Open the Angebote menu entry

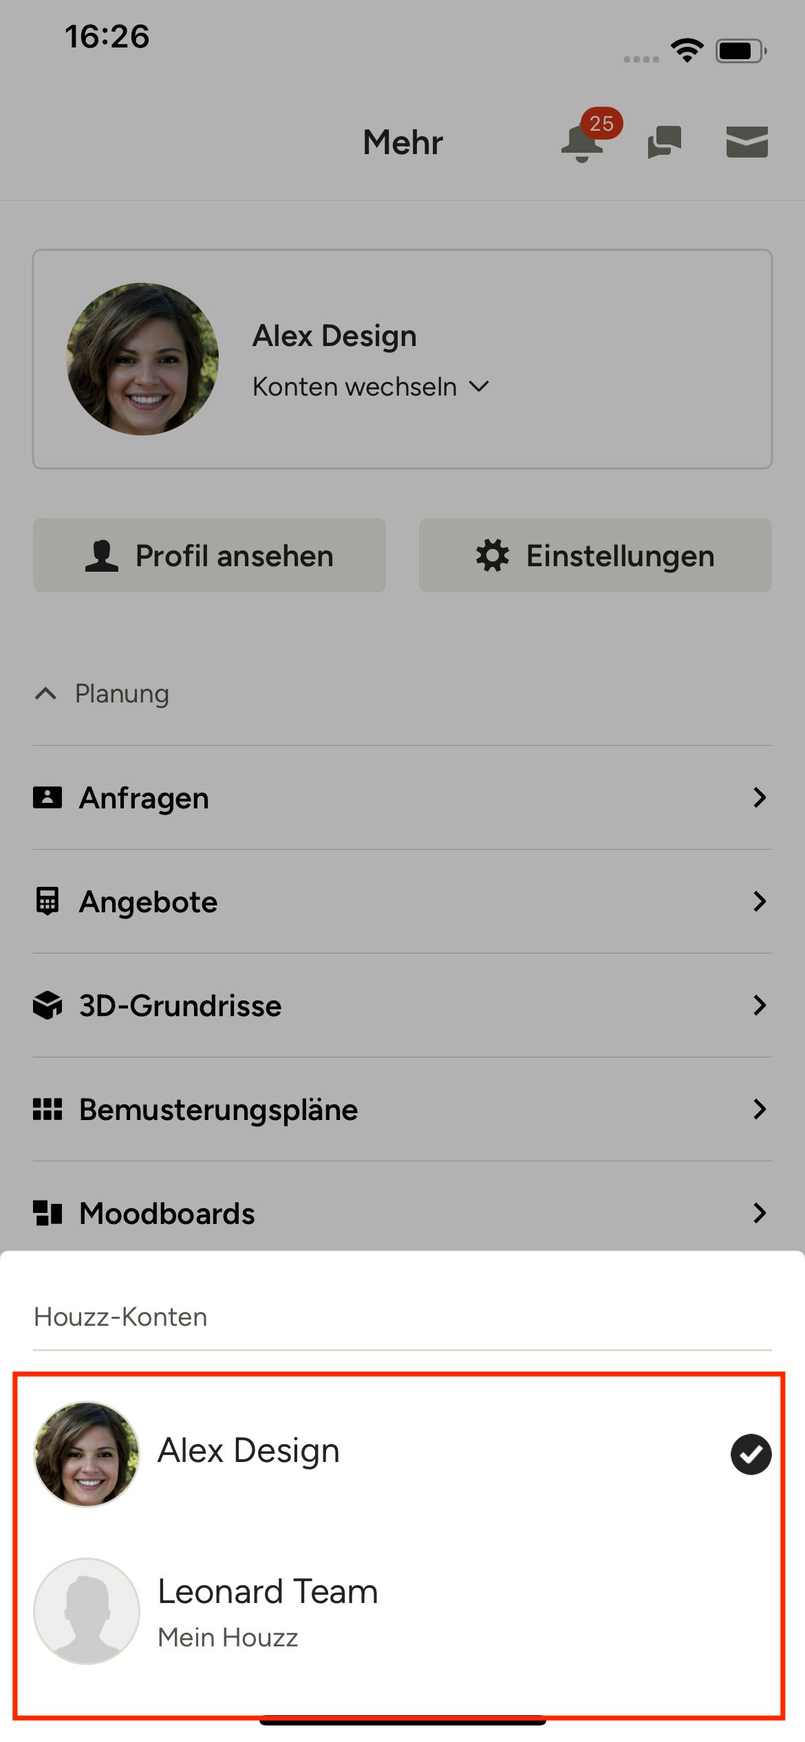point(402,901)
